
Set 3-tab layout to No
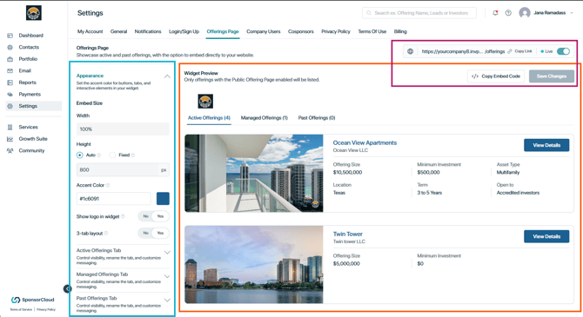tap(146, 233)
